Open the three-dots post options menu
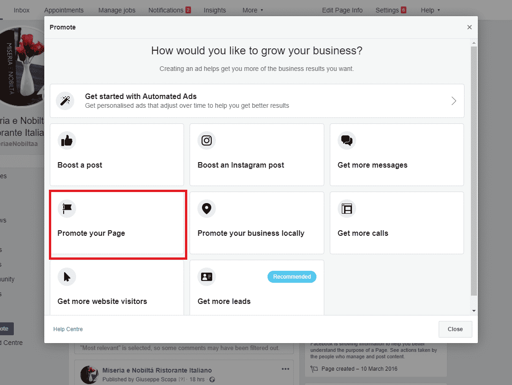This screenshot has height=385, width=512. click(286, 369)
